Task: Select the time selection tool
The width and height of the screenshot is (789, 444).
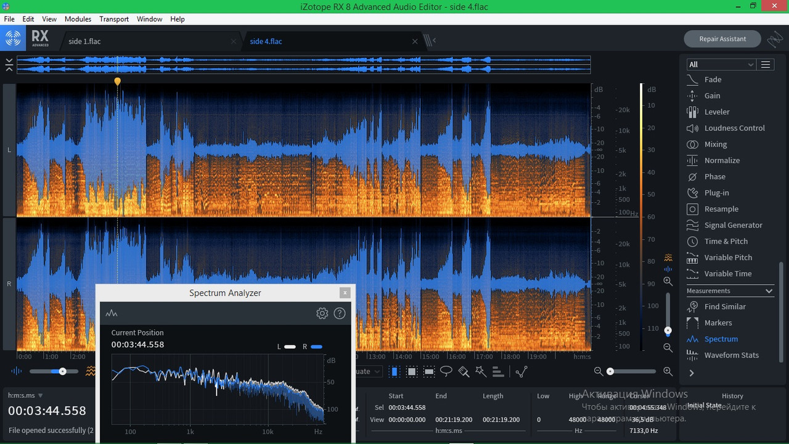Action: pyautogui.click(x=394, y=371)
